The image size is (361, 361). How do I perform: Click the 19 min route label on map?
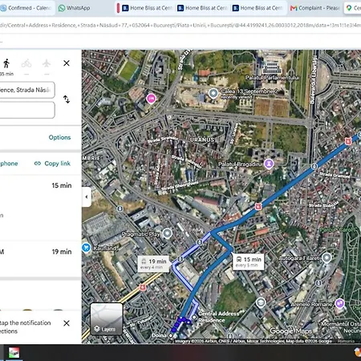[153, 264]
